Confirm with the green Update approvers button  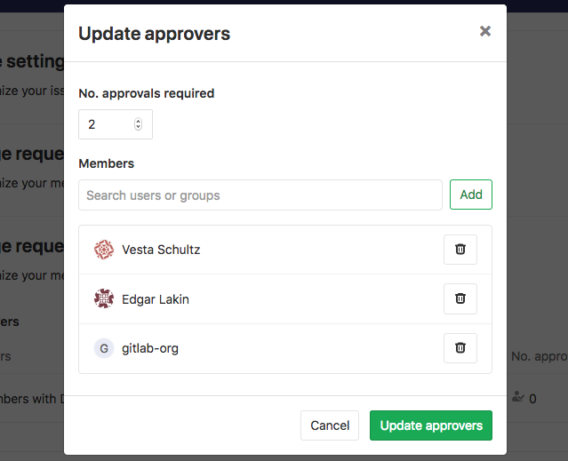click(431, 425)
